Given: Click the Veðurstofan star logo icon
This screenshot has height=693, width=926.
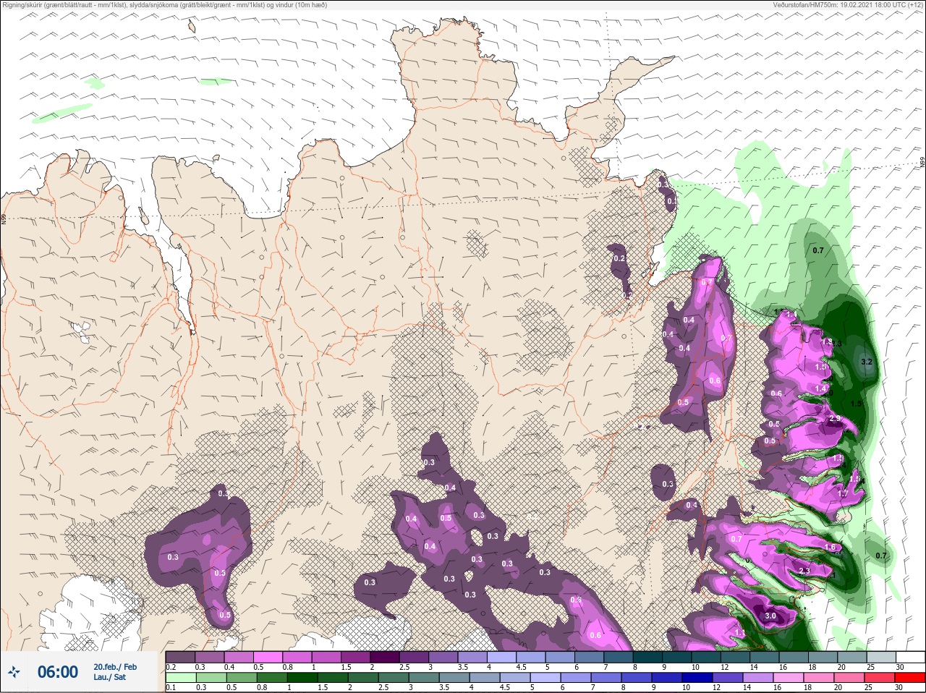Looking at the screenshot, I should (14, 672).
